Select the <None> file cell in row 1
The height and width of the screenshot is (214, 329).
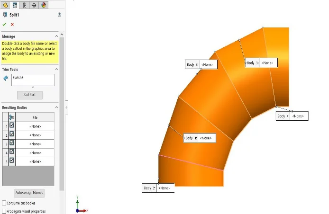35,126
